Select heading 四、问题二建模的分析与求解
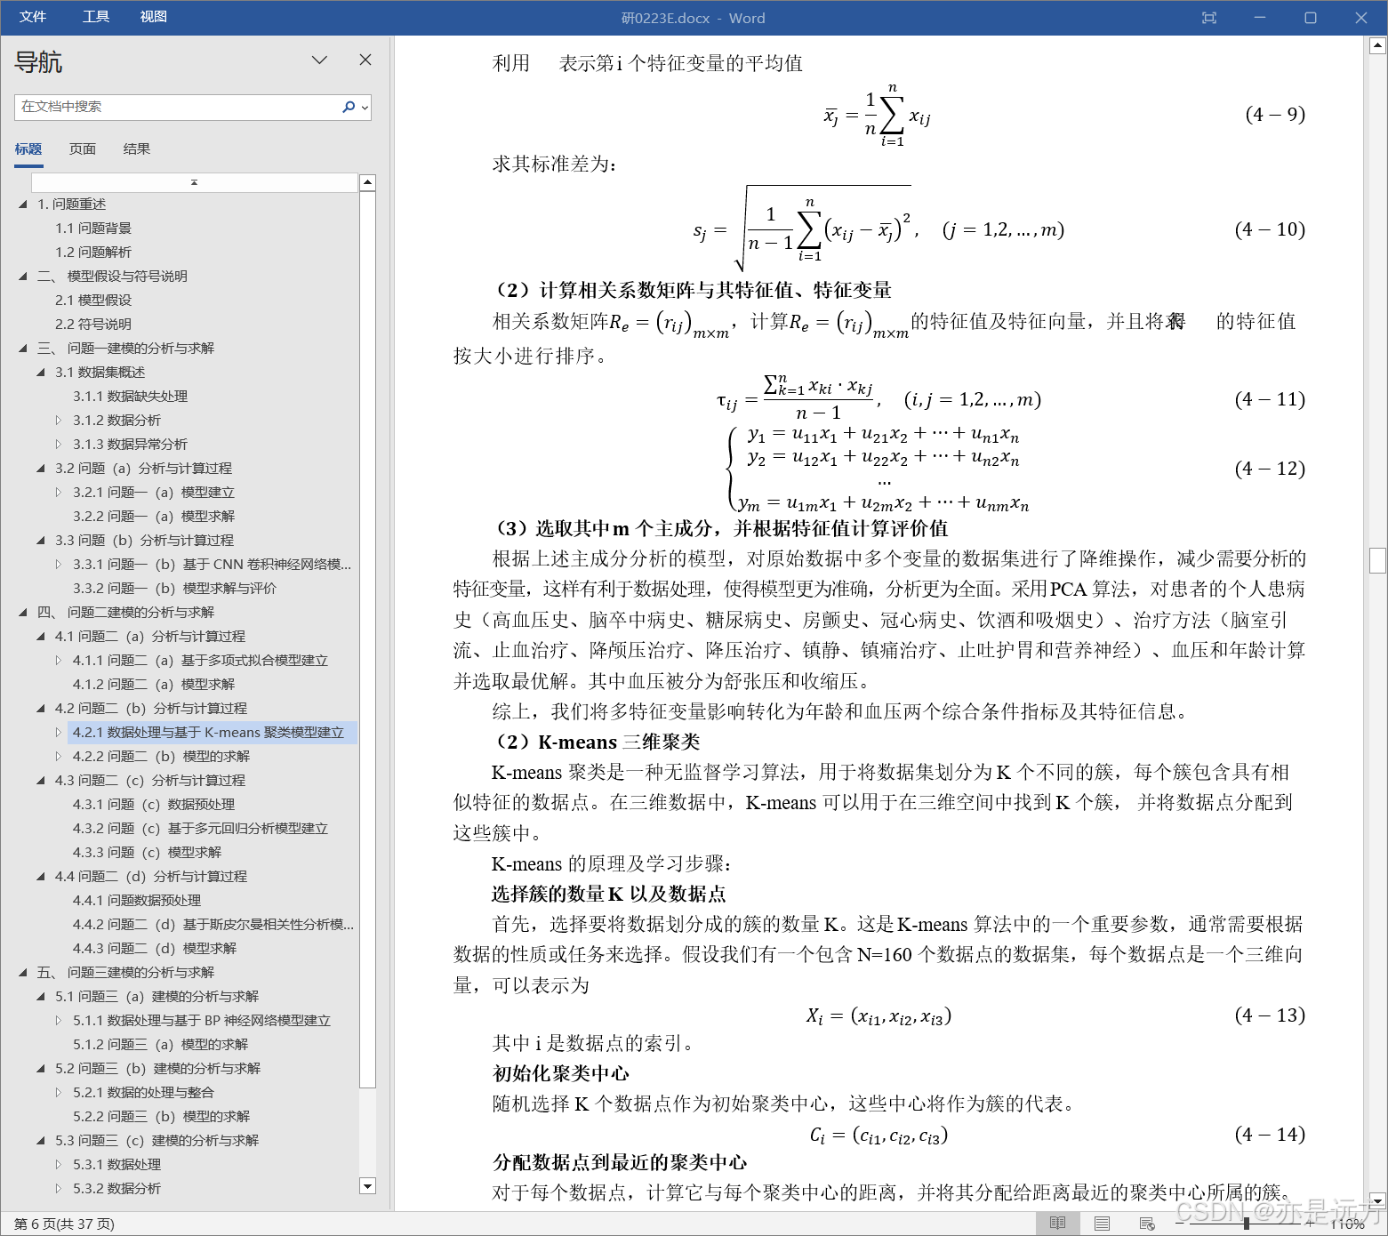Screen dimensions: 1388x1236 [125, 613]
